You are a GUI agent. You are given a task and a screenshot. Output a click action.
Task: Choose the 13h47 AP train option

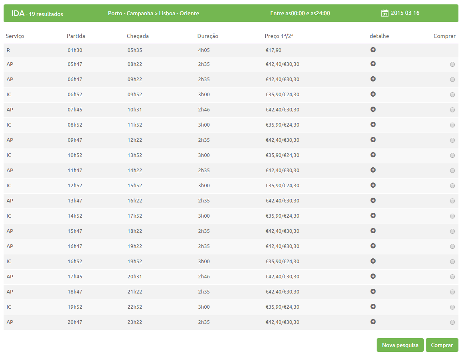452,201
